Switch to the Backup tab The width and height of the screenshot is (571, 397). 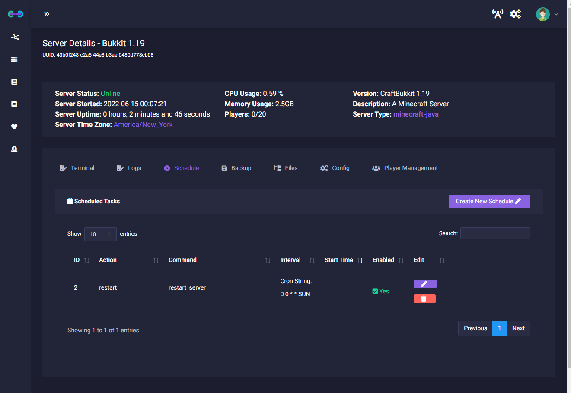[236, 168]
